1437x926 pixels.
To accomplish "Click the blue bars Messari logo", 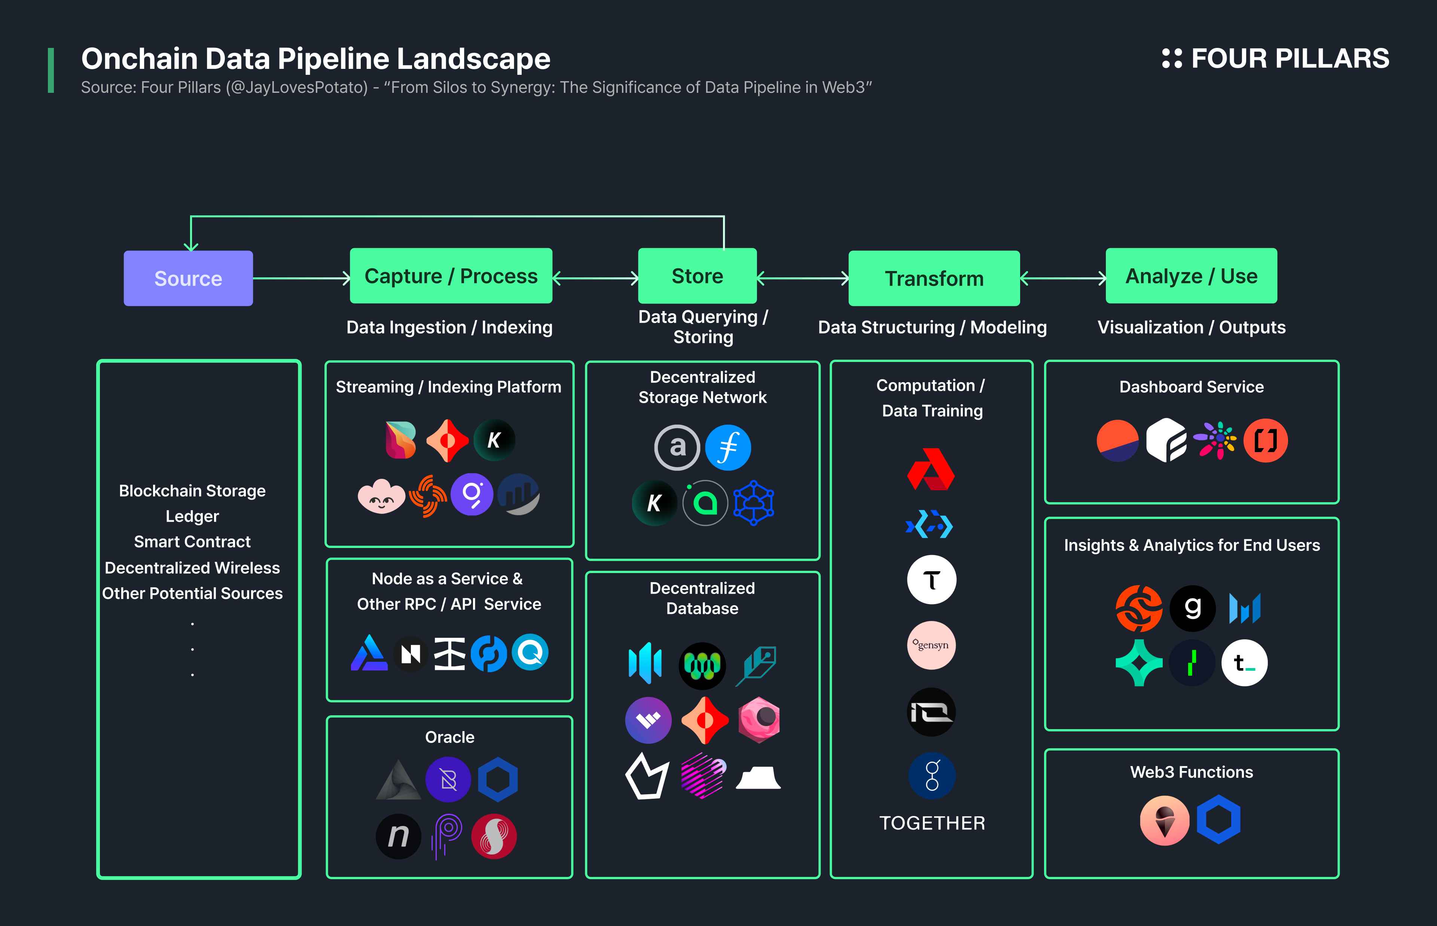I will coord(1245,609).
